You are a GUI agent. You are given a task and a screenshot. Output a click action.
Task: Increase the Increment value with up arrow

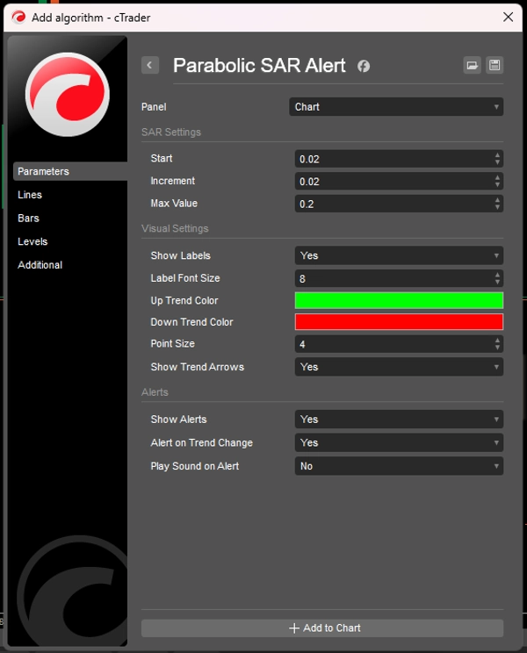(x=497, y=178)
